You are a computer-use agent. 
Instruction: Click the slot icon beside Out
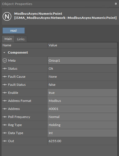(x=5, y=141)
